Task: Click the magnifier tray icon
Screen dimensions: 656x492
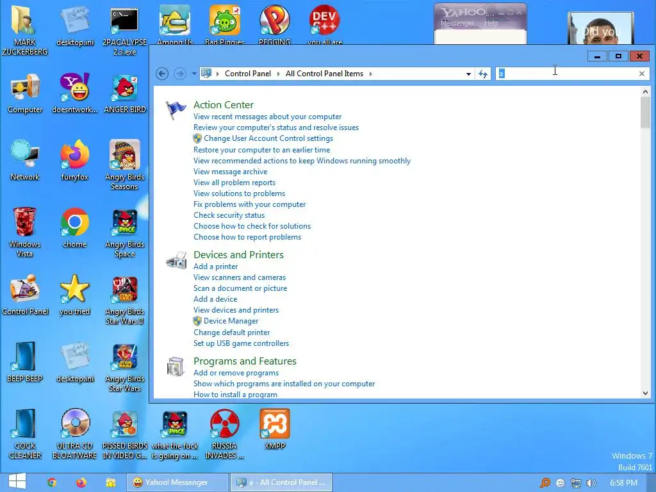Action: pos(545,483)
